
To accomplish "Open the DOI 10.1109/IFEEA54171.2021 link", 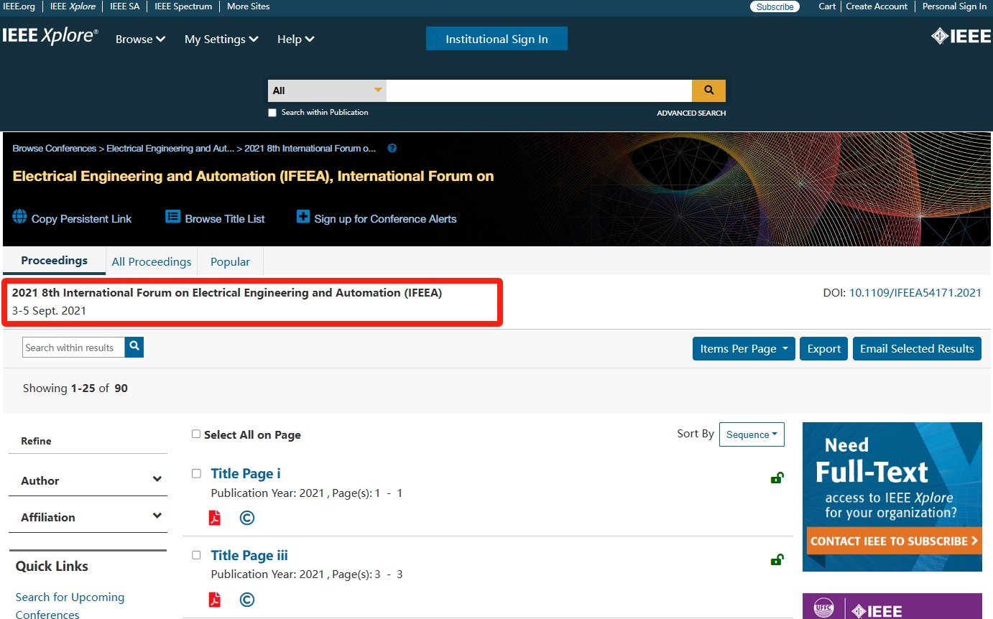I will 915,293.
